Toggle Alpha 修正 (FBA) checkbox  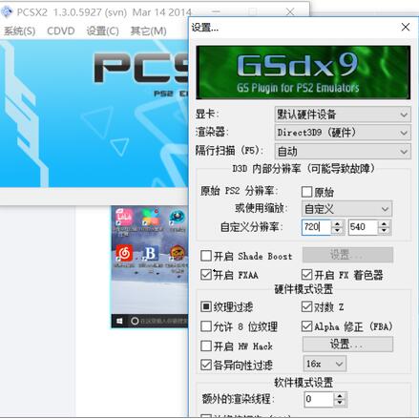coord(306,326)
